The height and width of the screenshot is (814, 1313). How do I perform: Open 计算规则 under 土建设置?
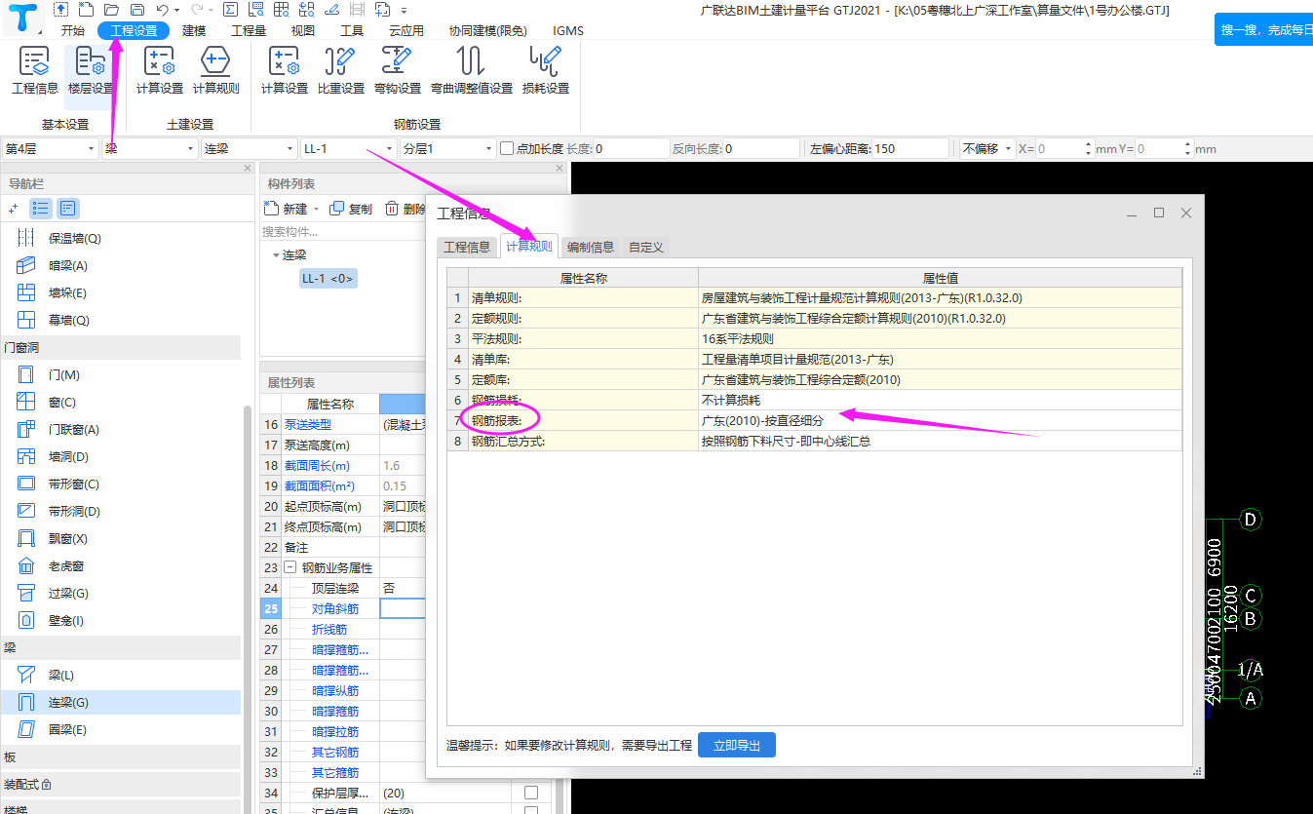click(215, 70)
